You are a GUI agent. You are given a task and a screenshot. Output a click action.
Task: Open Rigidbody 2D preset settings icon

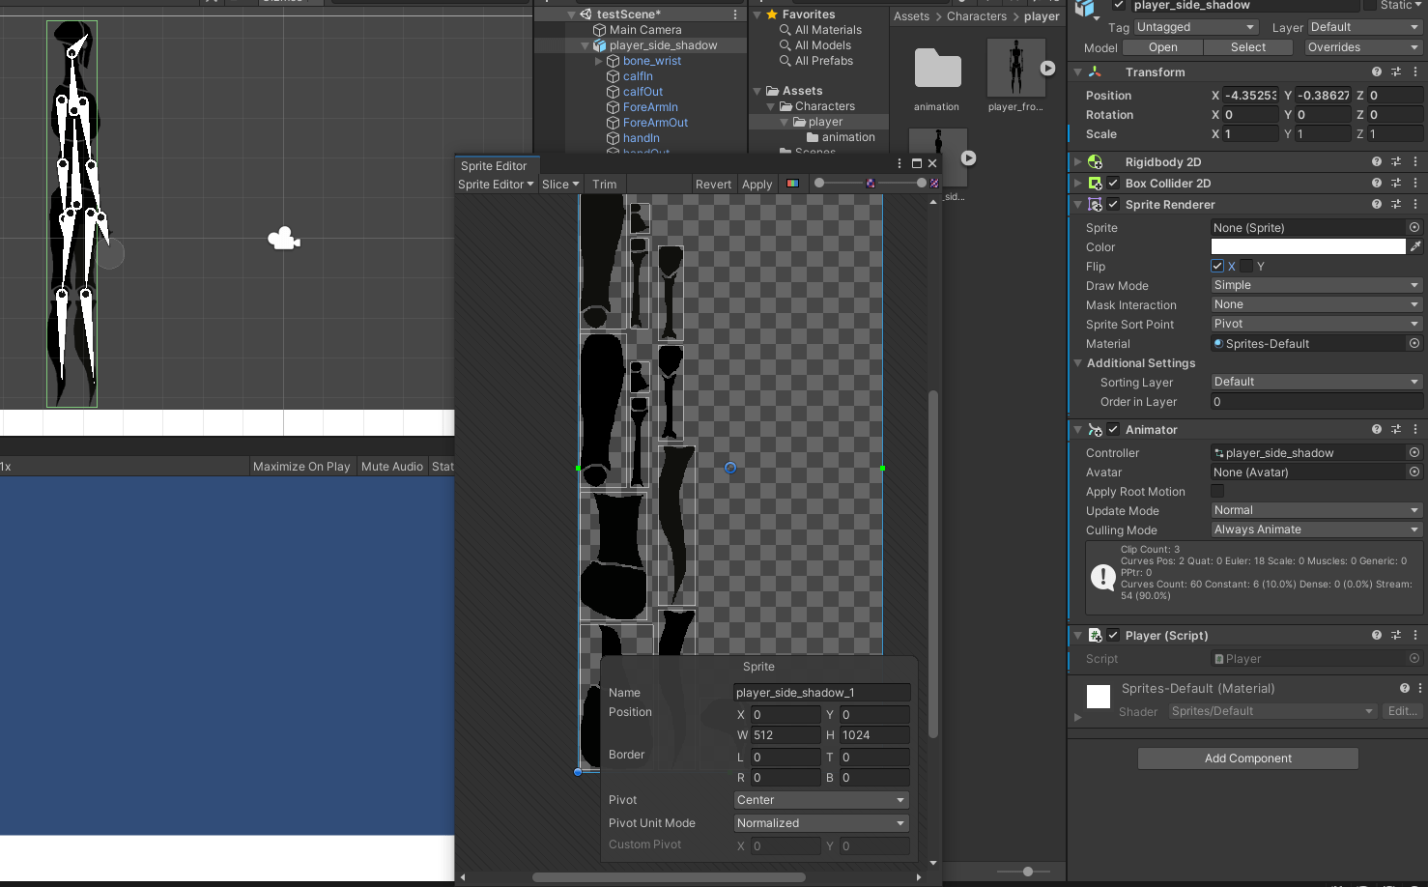click(1396, 162)
